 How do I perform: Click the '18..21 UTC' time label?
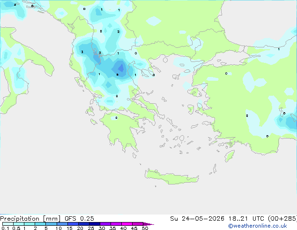pos(246,219)
